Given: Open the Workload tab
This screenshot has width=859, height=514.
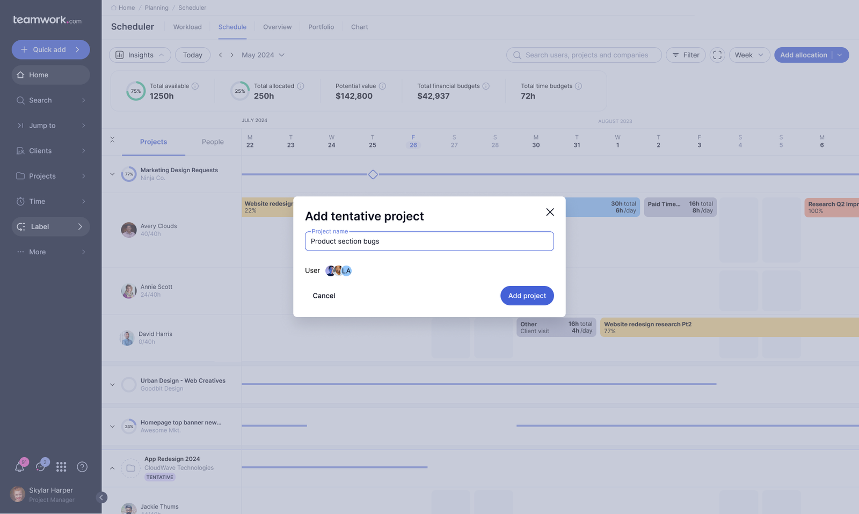Looking at the screenshot, I should (x=187, y=27).
